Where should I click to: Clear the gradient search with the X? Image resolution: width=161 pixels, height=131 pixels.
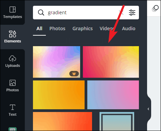[121, 13]
